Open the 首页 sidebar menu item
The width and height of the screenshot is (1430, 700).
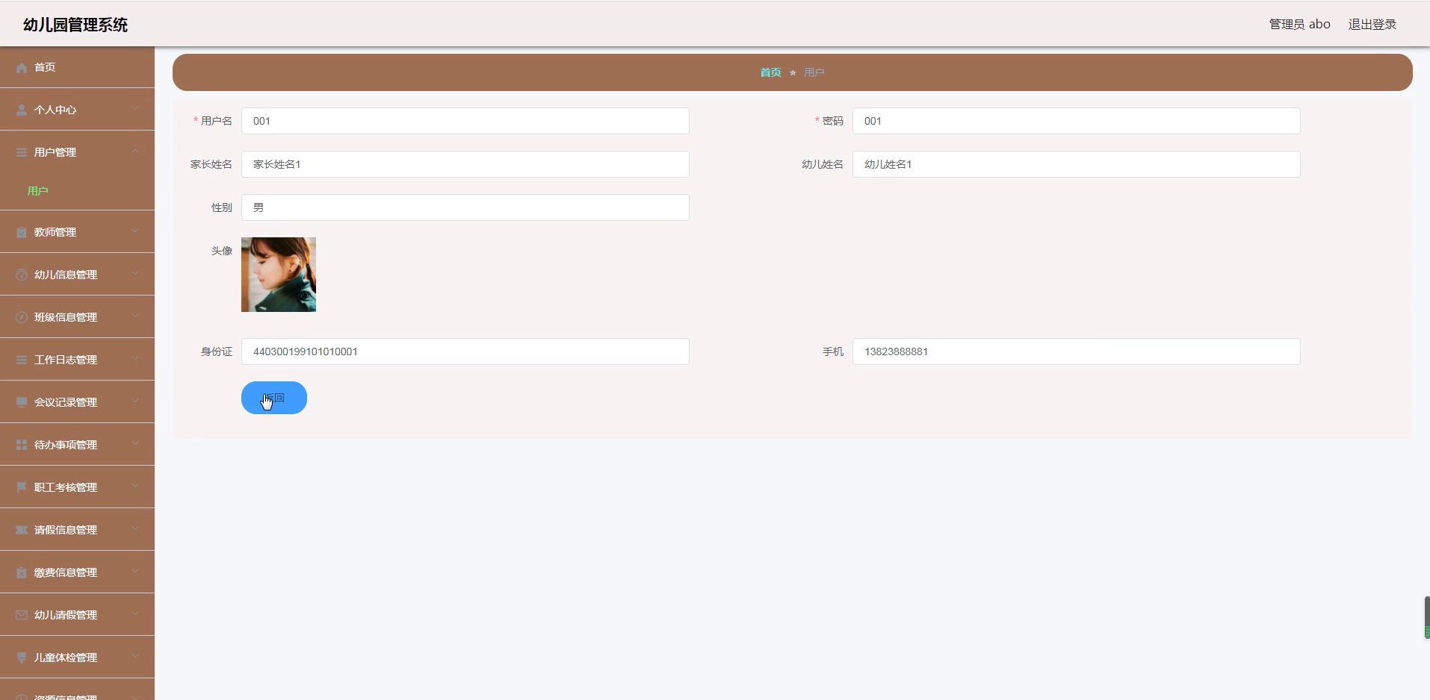coord(77,67)
